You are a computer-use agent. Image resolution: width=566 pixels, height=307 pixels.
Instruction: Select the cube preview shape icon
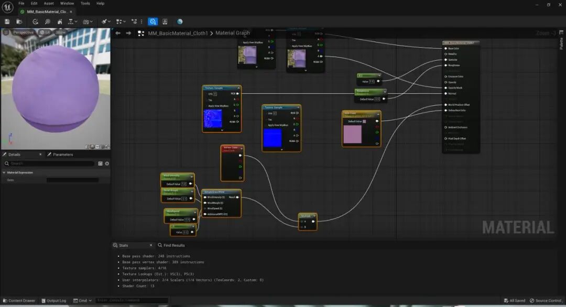(102, 147)
